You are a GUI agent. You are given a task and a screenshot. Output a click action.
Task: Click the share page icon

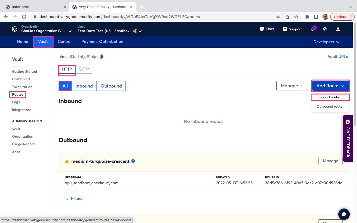[287, 17]
